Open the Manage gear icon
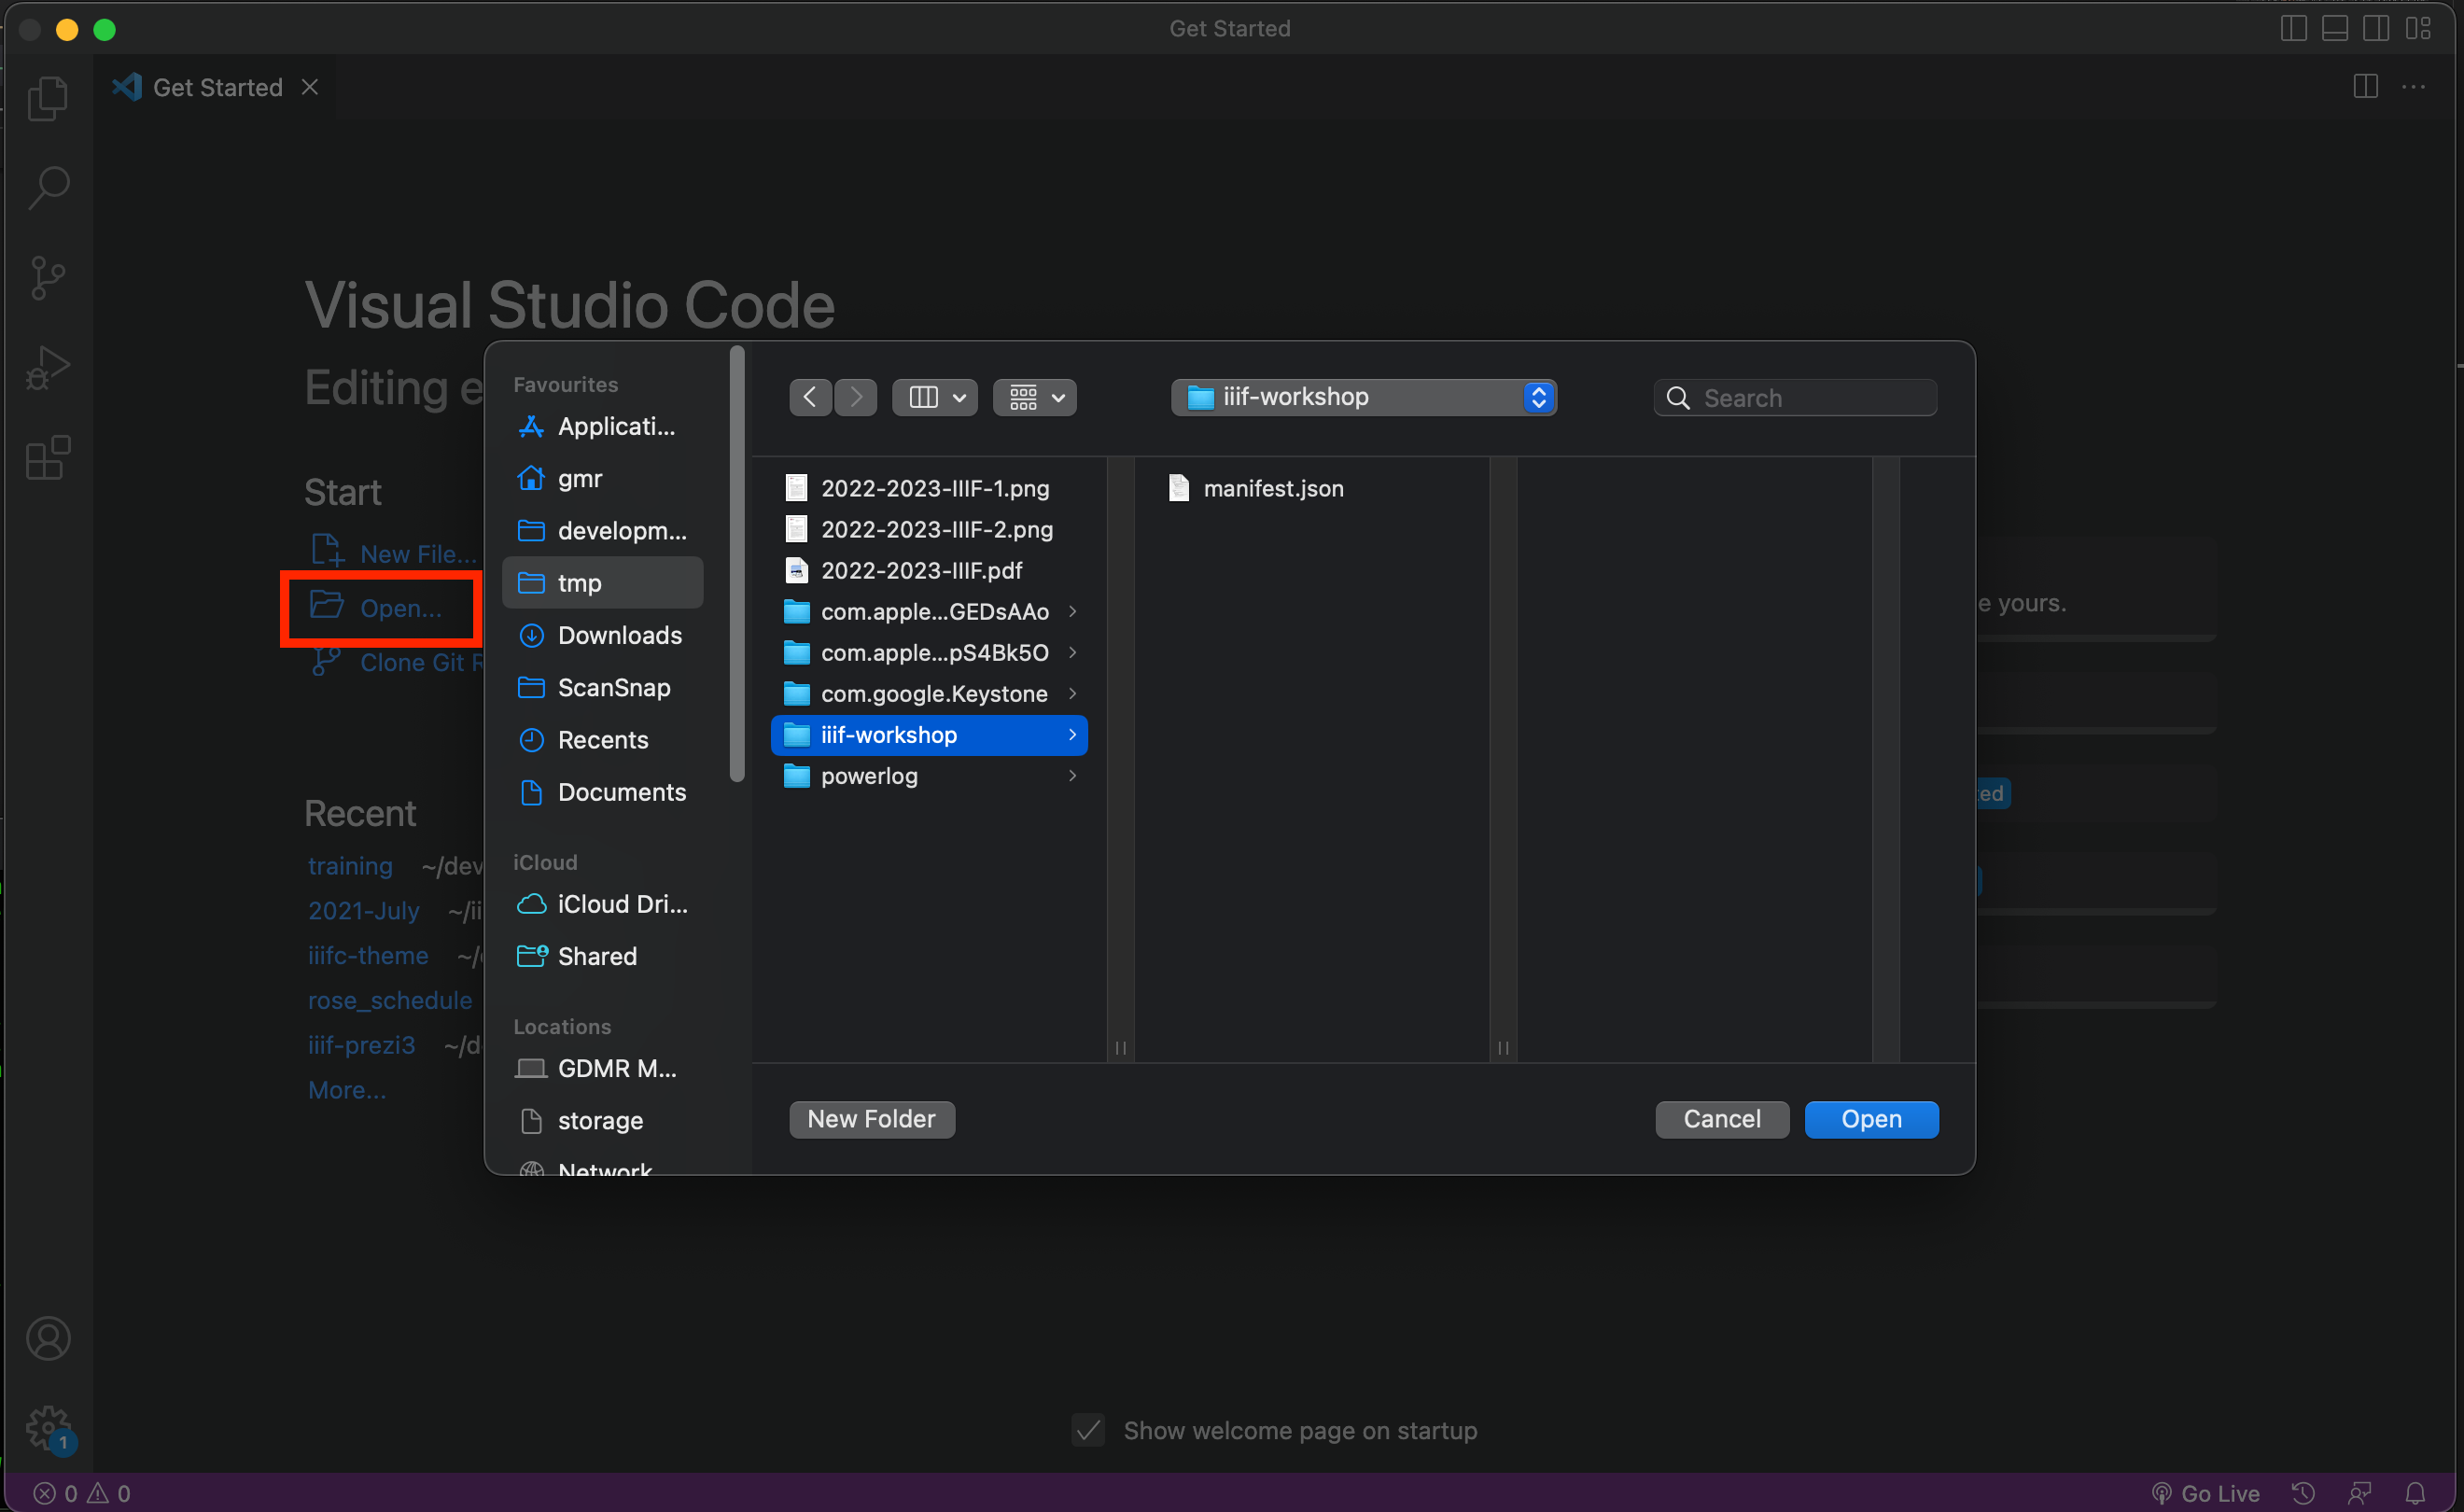The height and width of the screenshot is (1512, 2464). (x=48, y=1429)
